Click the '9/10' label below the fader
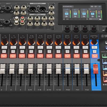 click(x=49, y=90)
